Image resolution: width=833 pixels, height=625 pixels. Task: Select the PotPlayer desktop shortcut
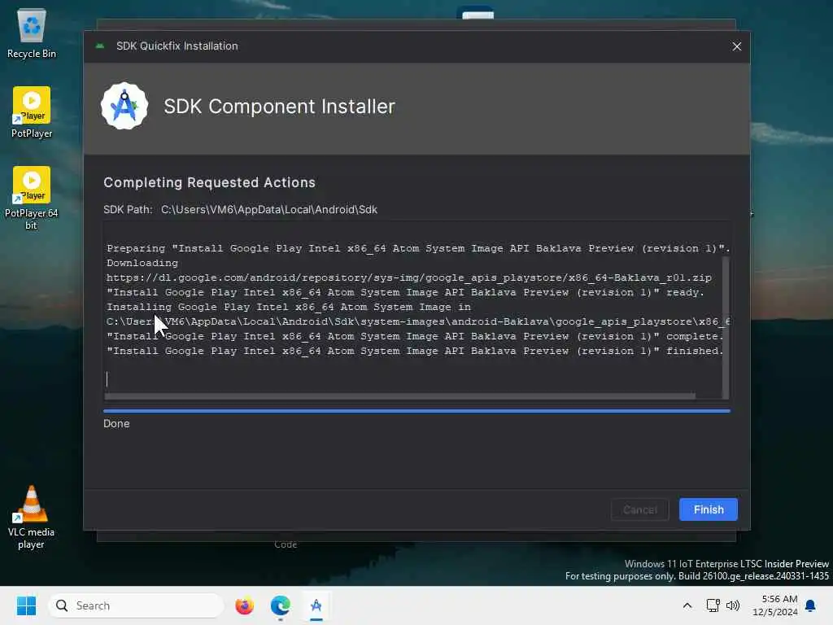pos(32,112)
